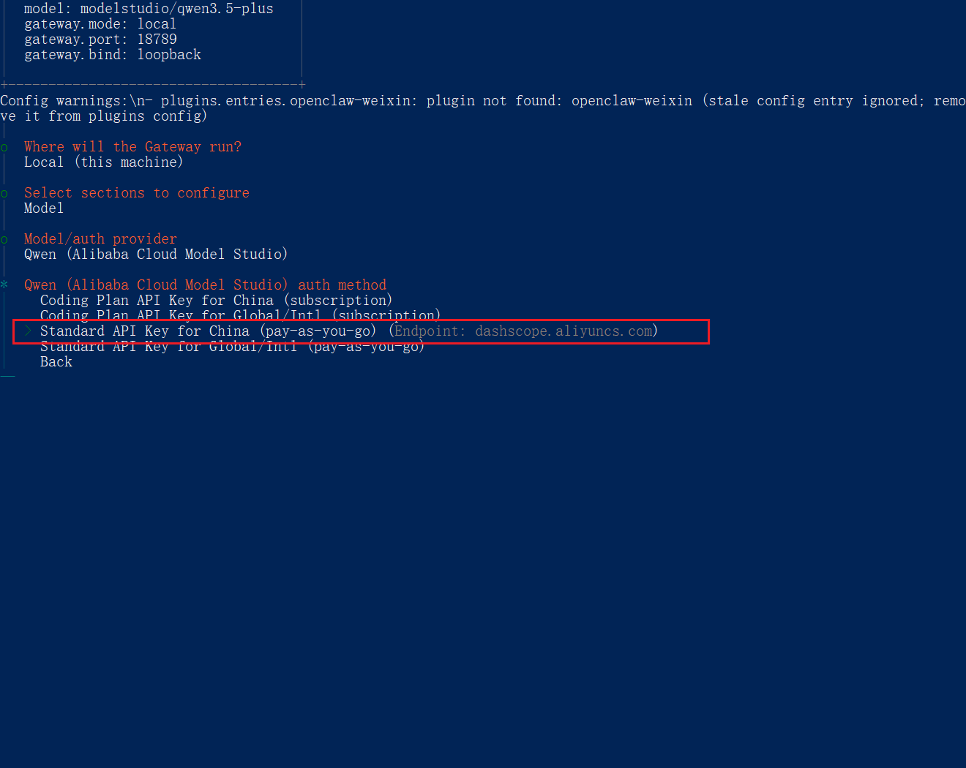The image size is (966, 768).
Task: Choose the Back option in the list
Action: [x=56, y=362]
